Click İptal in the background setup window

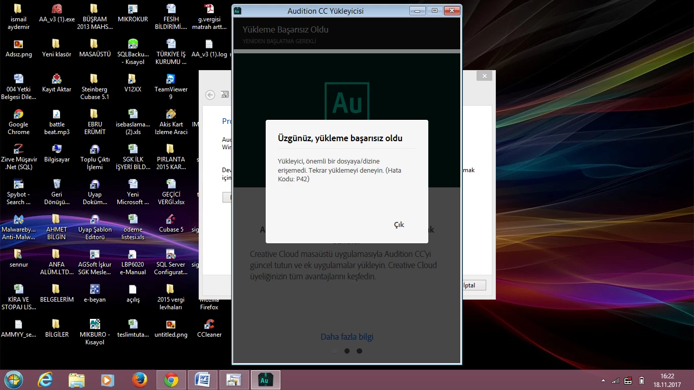click(x=469, y=285)
